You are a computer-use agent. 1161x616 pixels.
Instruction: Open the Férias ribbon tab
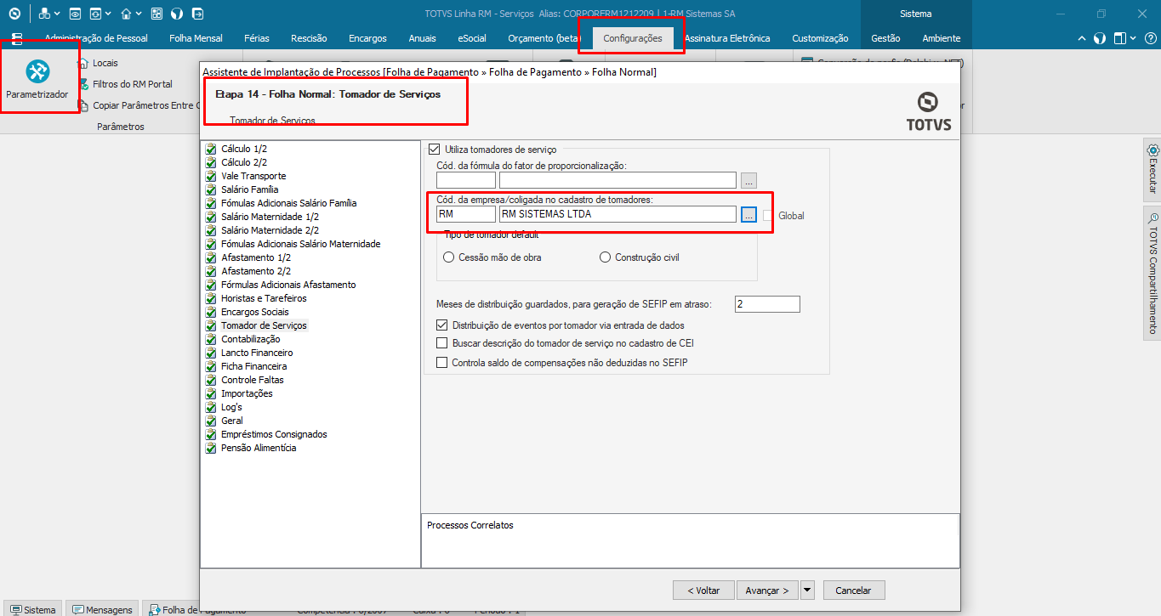pyautogui.click(x=257, y=38)
